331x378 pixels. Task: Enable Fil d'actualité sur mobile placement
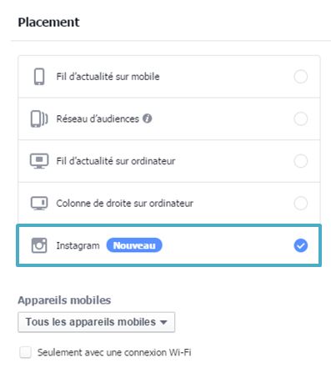tap(301, 77)
